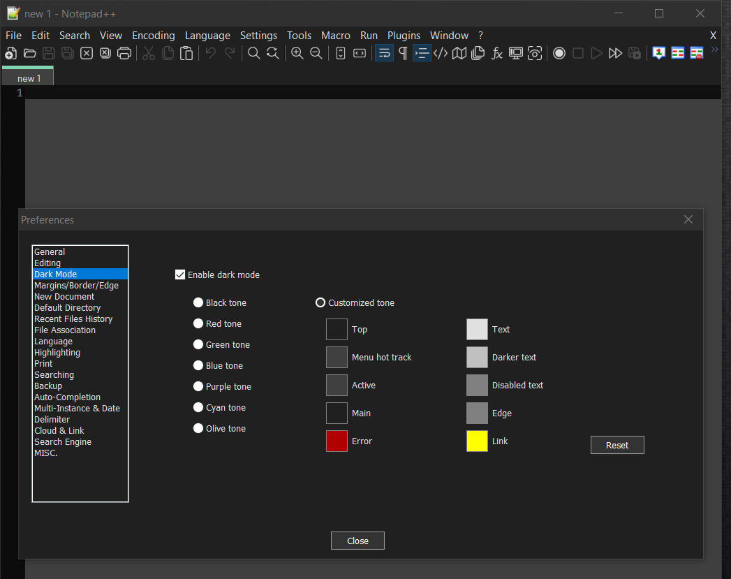
Task: Pick the red Error color swatch
Action: coord(337,441)
